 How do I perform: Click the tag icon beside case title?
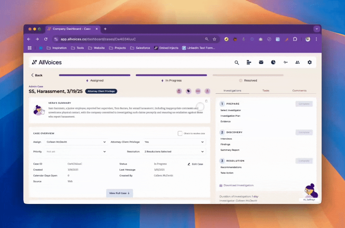(189, 91)
